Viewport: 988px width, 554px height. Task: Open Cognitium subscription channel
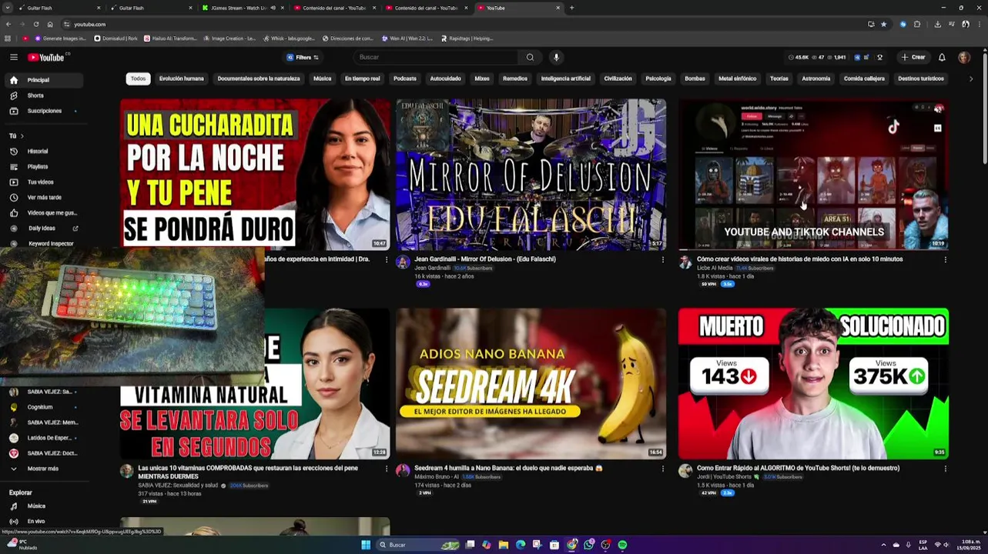point(40,407)
